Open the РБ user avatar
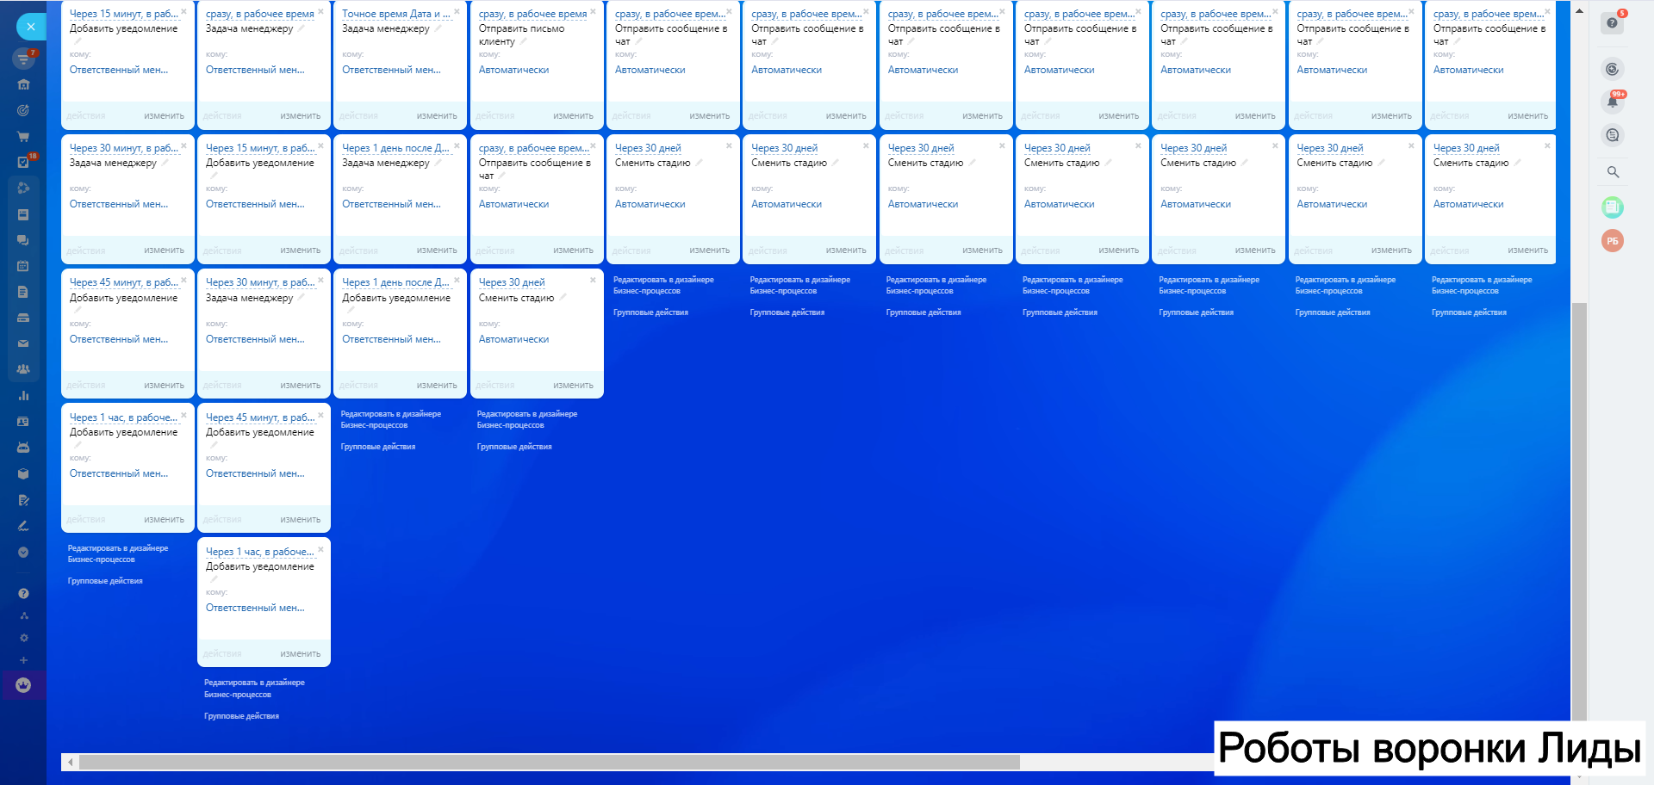1654x785 pixels. tap(1613, 241)
